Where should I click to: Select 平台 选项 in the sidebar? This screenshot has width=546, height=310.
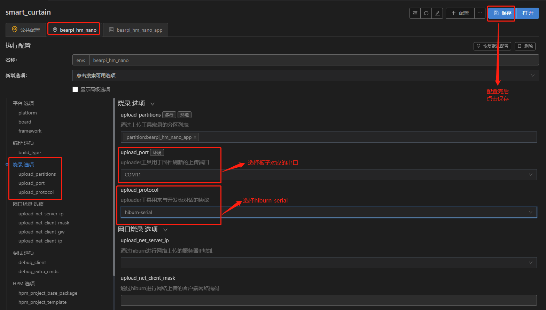[x=23, y=103]
